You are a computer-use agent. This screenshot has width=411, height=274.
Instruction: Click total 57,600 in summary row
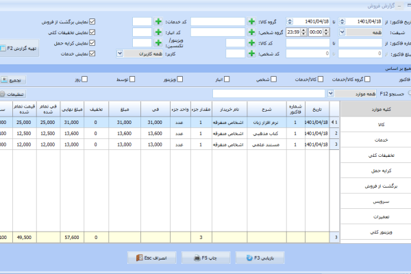pyautogui.click(x=72, y=237)
